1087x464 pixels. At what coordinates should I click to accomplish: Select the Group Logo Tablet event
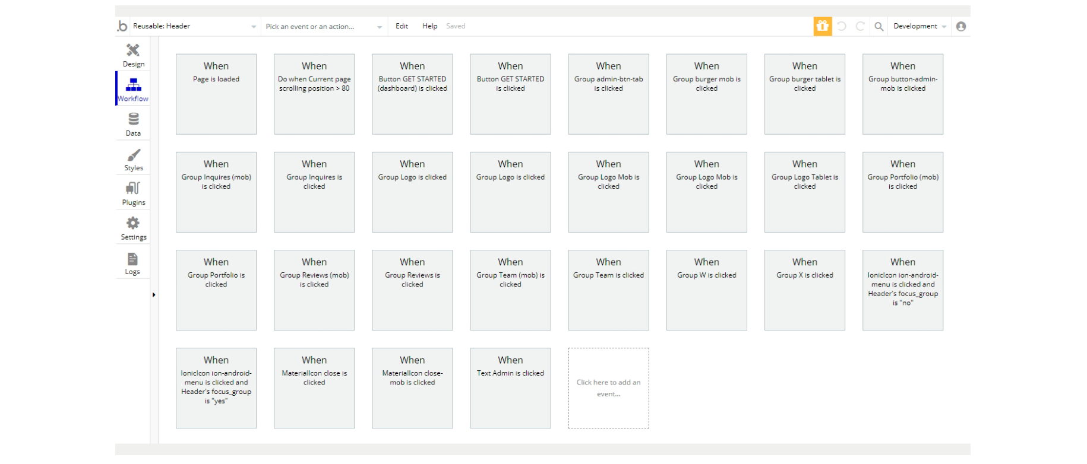coord(805,192)
